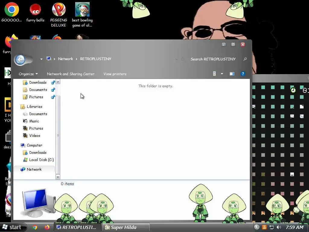Switch to Super Hilda taskbar button

(x=126, y=227)
